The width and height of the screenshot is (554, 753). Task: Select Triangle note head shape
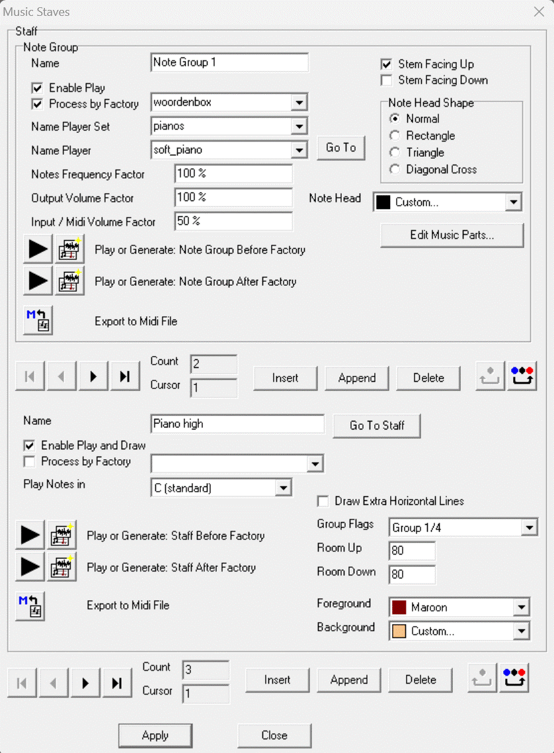pyautogui.click(x=395, y=152)
